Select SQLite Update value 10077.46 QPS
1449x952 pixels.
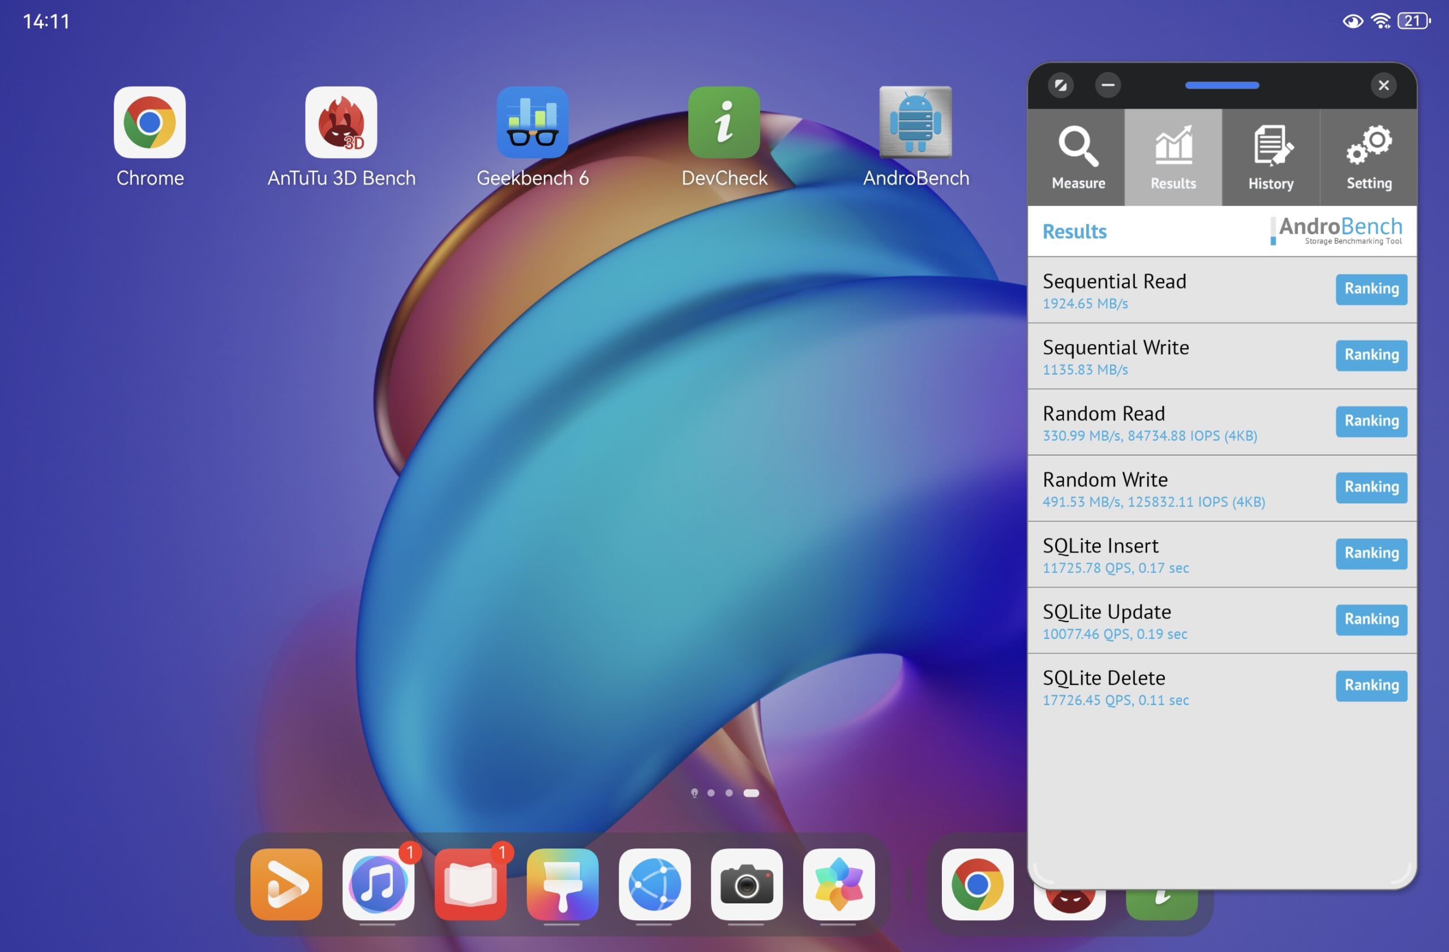tap(1087, 634)
